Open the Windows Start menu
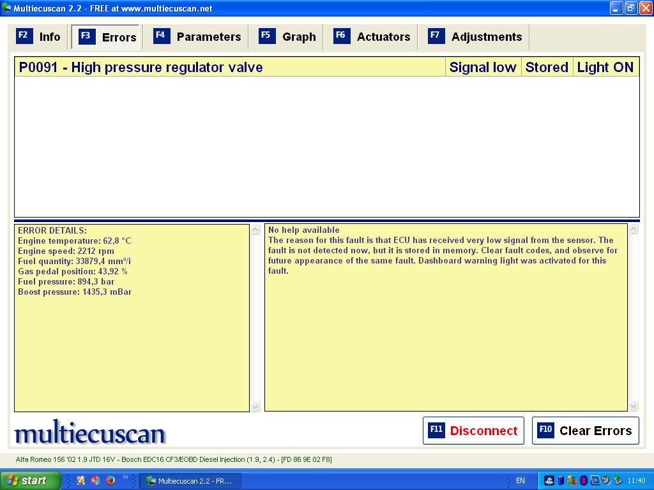This screenshot has height=490, width=654. coord(30,480)
